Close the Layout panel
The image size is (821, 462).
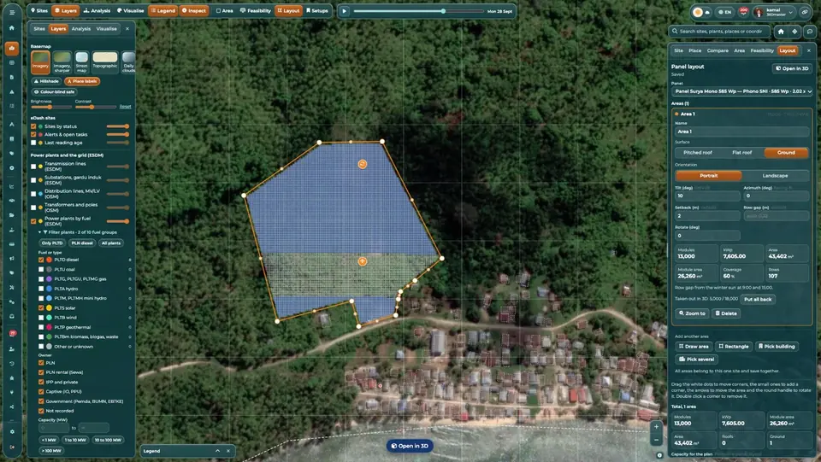809,50
